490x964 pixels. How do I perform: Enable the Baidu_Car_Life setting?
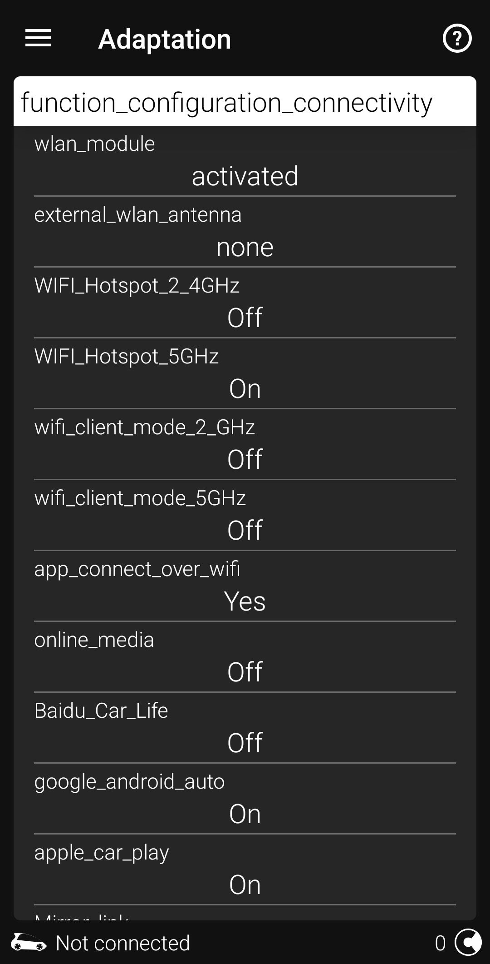245,743
